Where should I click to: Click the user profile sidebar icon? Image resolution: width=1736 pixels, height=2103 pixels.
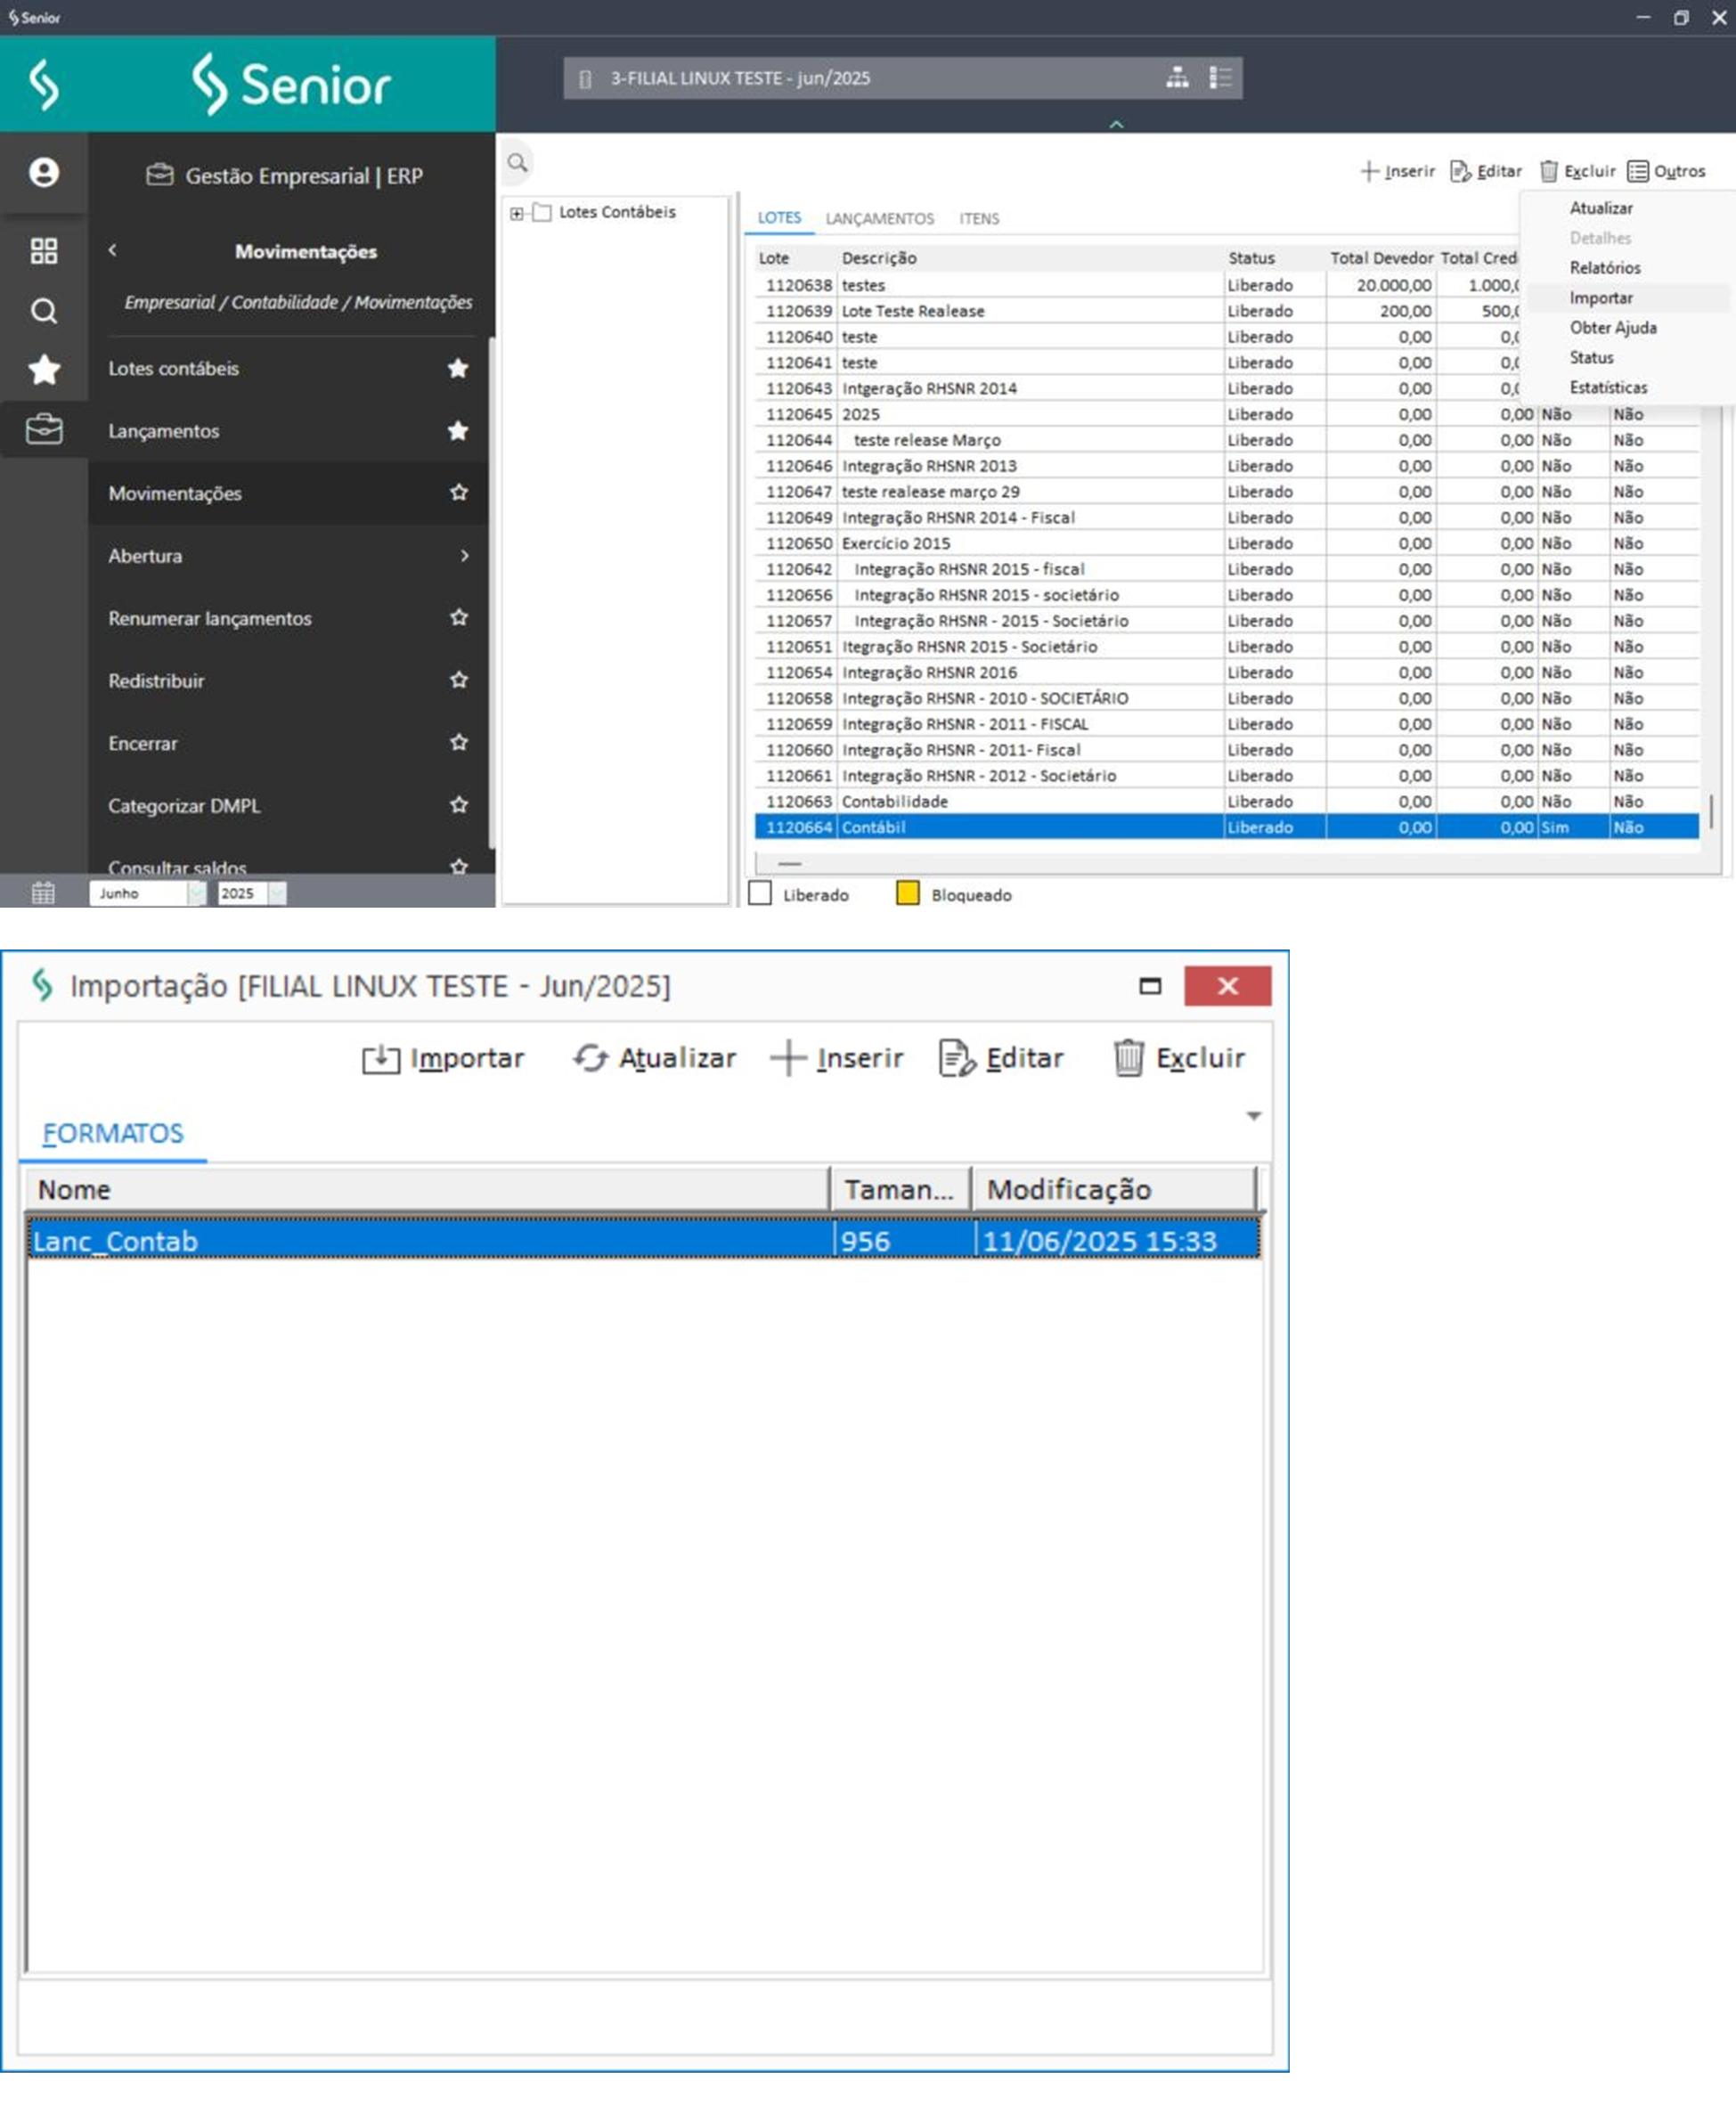[x=44, y=172]
